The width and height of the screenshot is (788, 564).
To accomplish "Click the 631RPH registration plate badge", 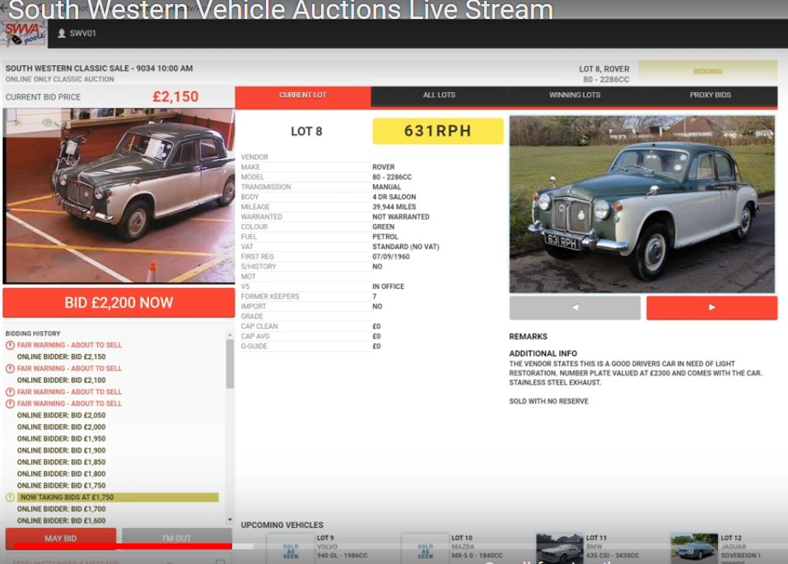I will point(438,131).
